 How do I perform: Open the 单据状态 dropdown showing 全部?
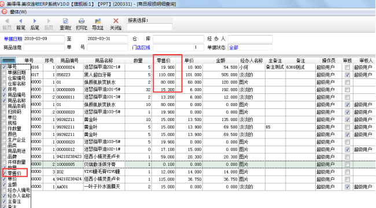coord(250,47)
